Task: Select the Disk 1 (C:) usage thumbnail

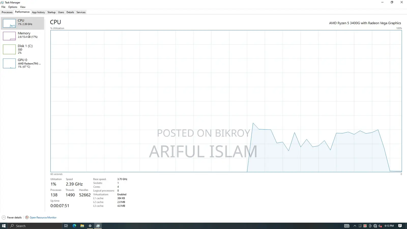Action: [x=9, y=49]
